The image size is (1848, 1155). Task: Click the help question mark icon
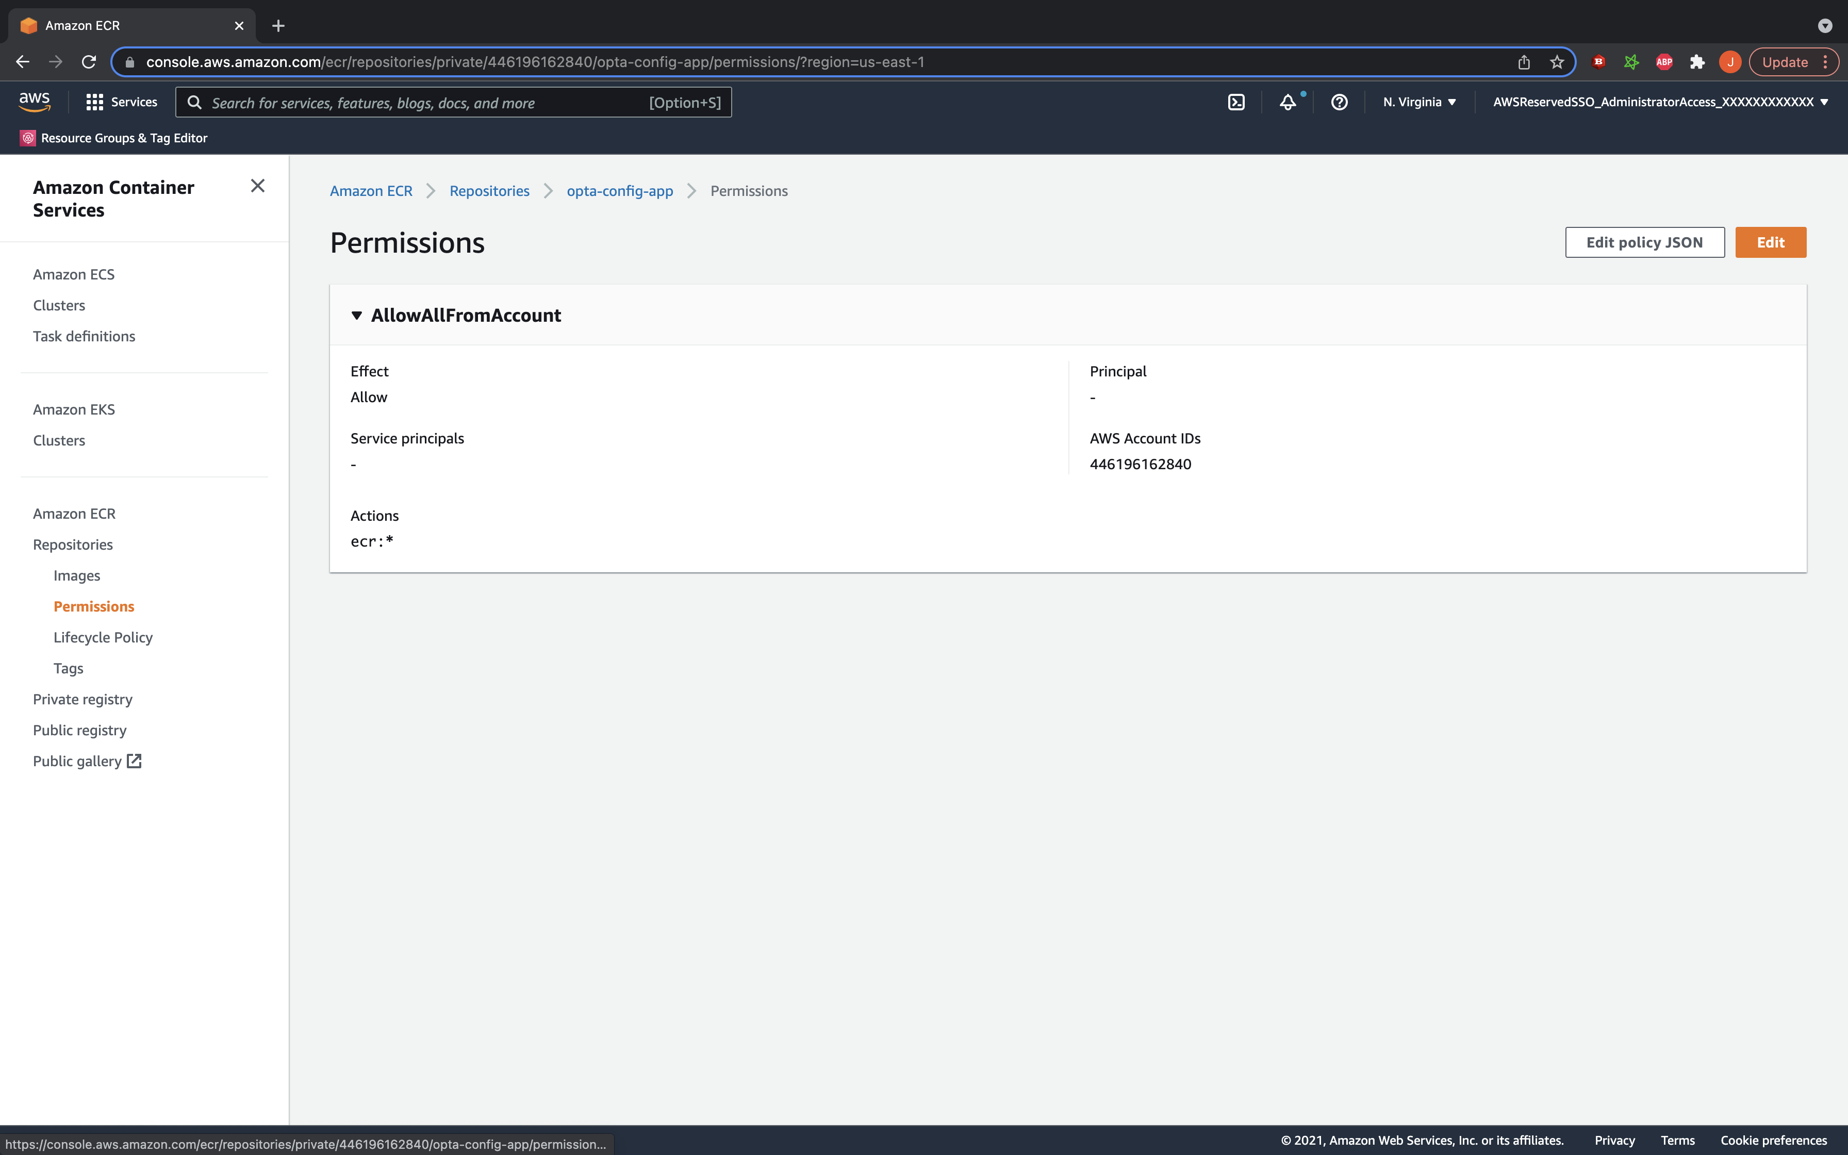pos(1339,103)
